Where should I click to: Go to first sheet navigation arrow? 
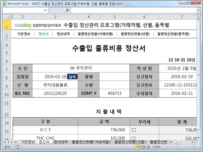click(5, 142)
